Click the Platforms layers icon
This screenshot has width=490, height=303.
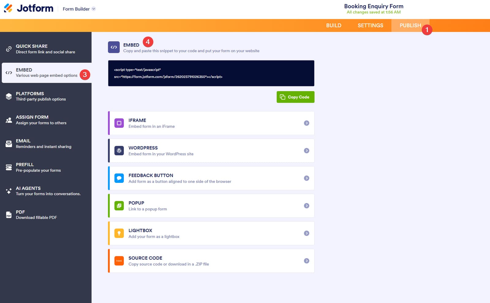click(x=9, y=96)
